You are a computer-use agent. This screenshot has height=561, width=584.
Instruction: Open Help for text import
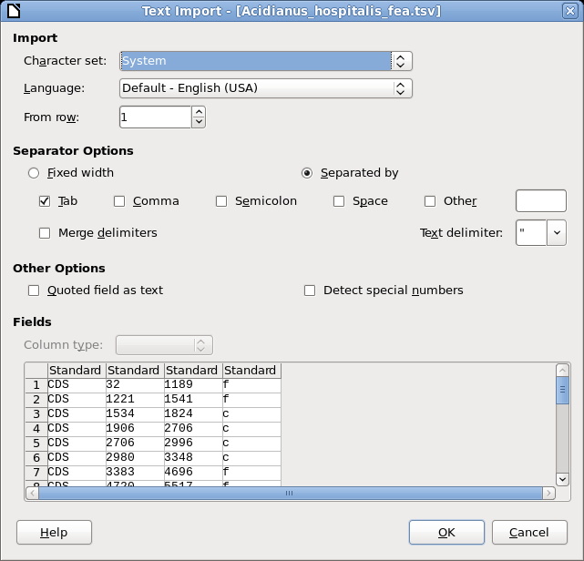[x=54, y=532]
